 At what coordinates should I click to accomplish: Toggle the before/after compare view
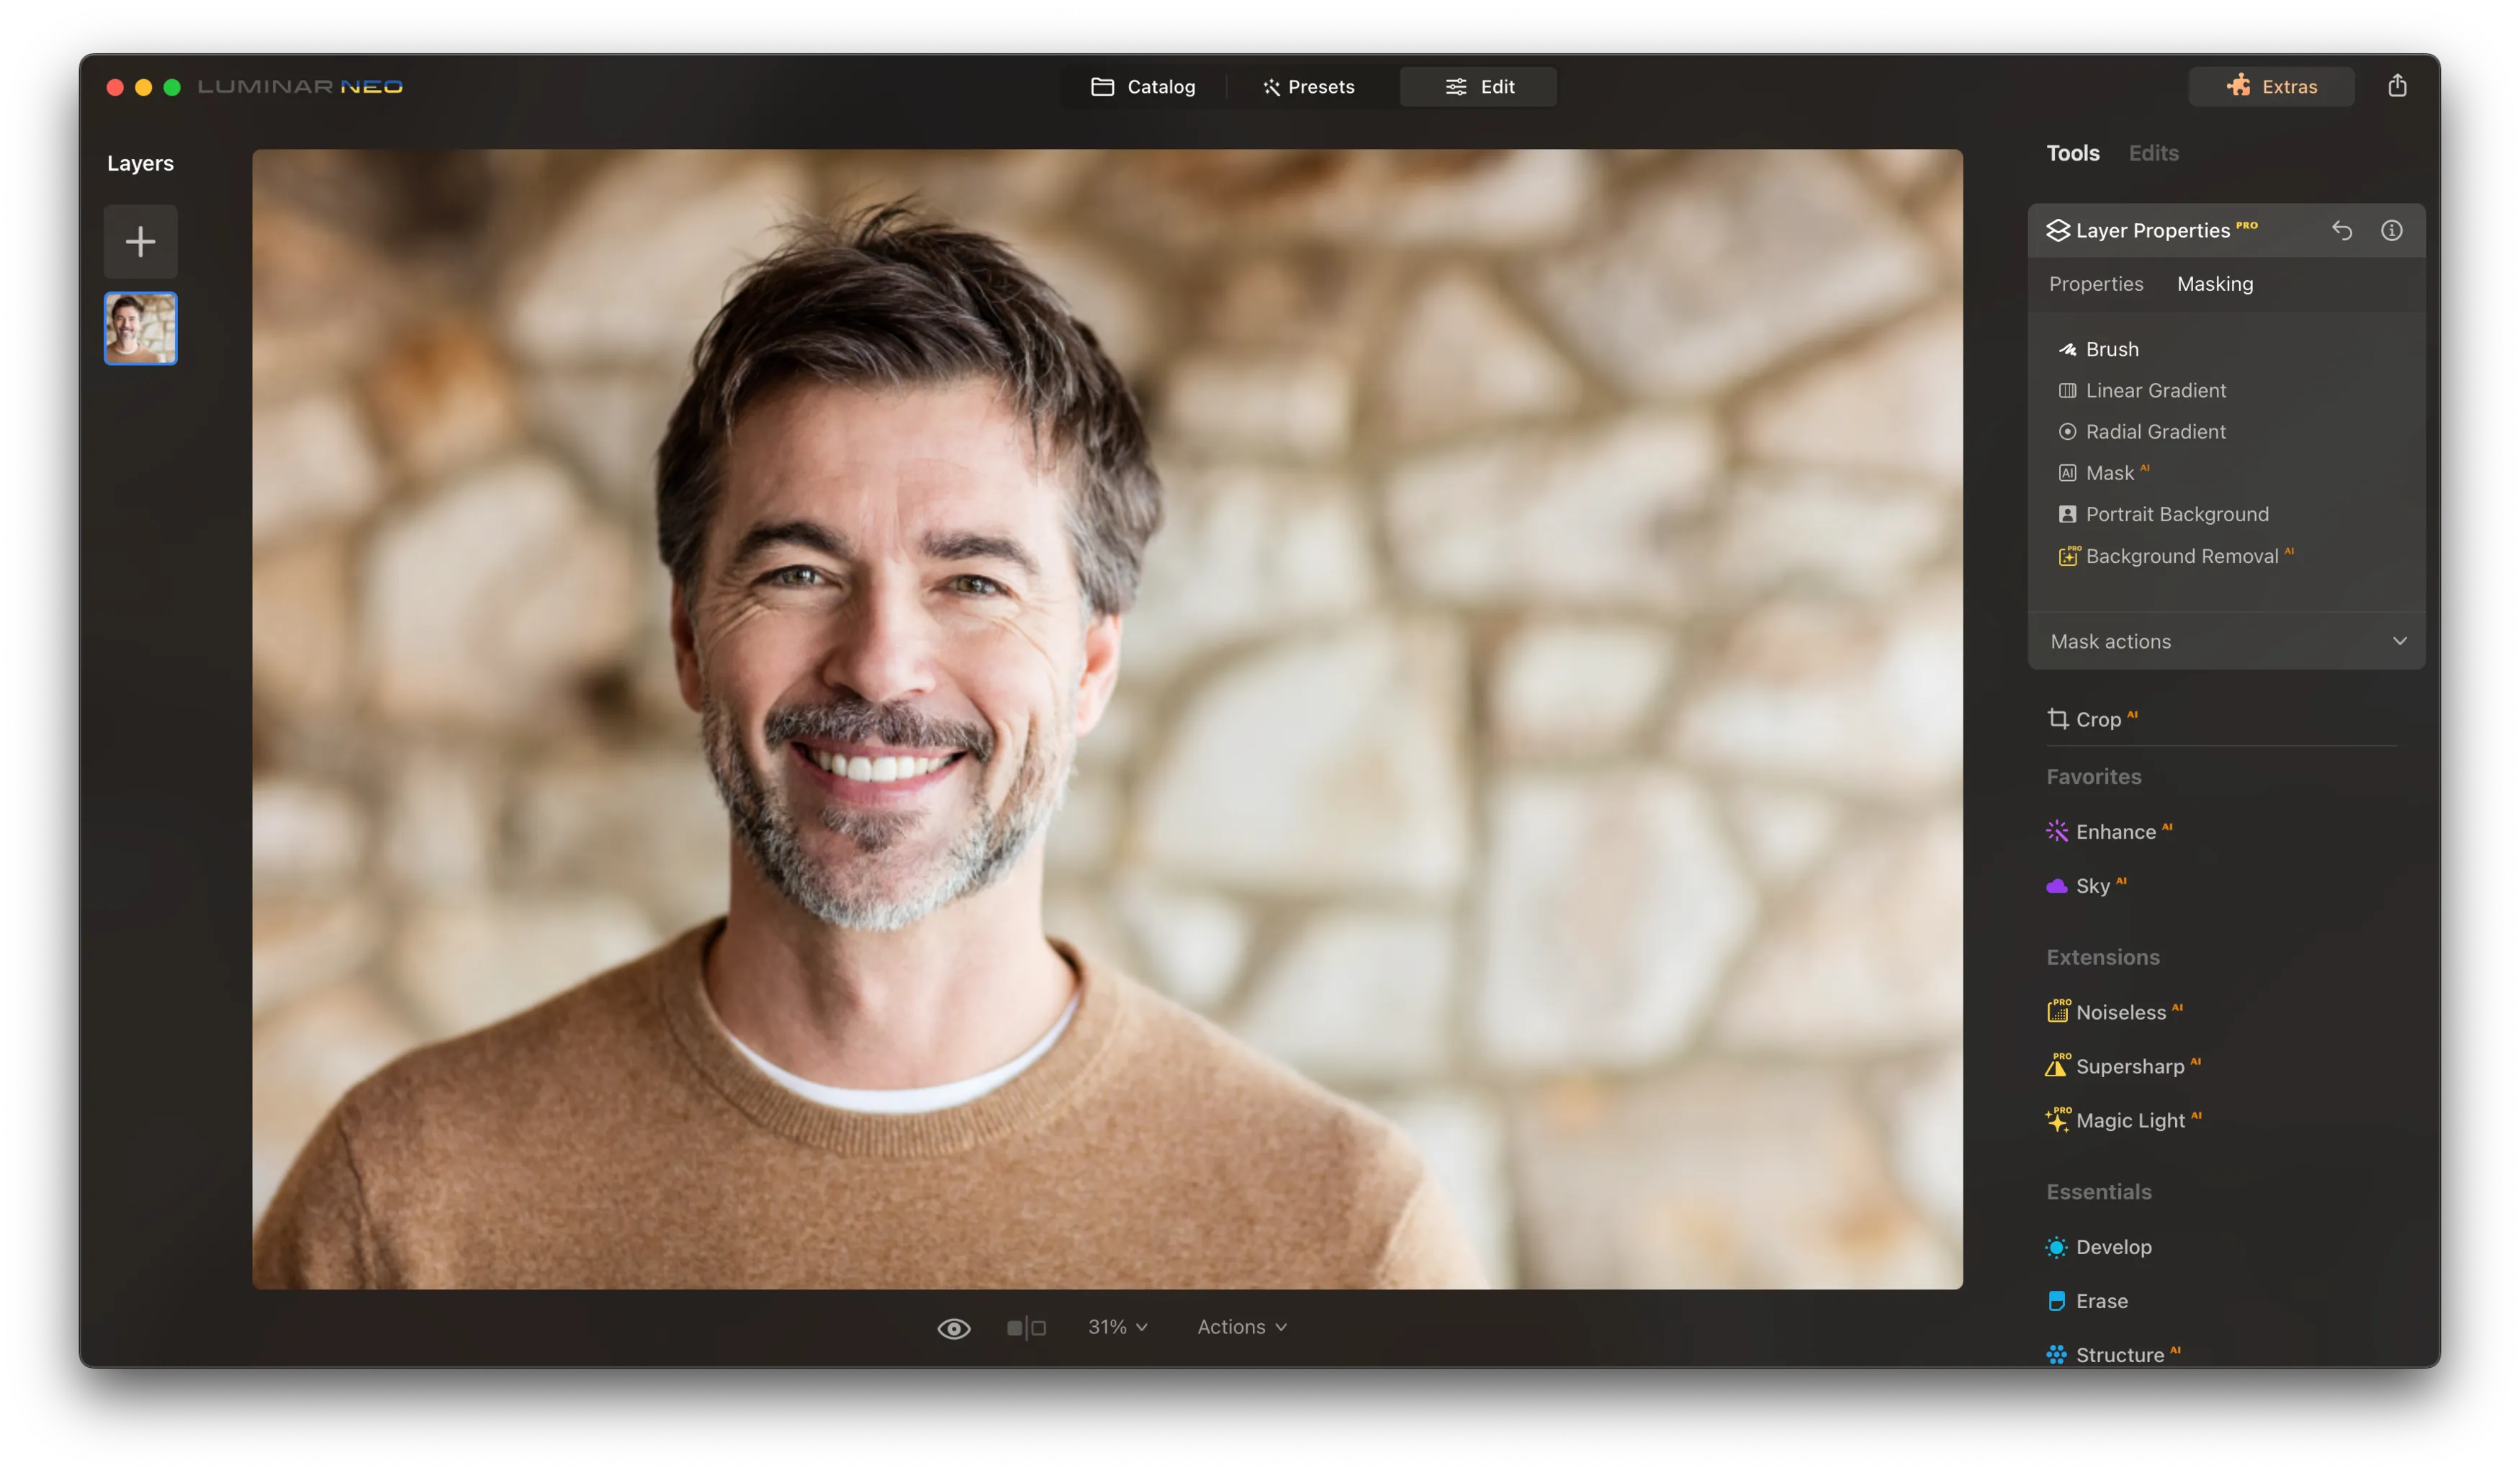[x=1026, y=1328]
